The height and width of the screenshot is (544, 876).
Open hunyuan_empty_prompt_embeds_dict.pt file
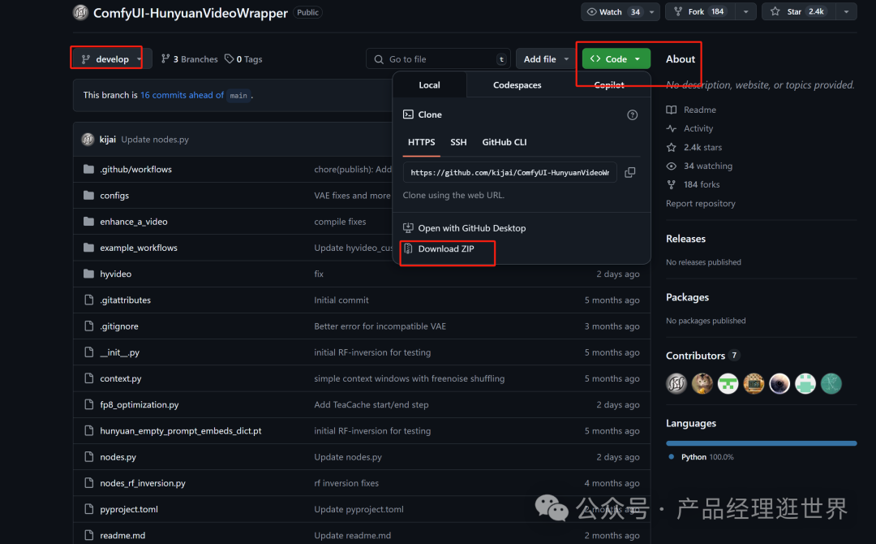tap(180, 431)
